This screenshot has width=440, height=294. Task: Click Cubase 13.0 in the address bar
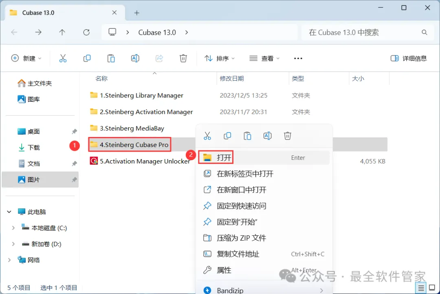click(157, 32)
